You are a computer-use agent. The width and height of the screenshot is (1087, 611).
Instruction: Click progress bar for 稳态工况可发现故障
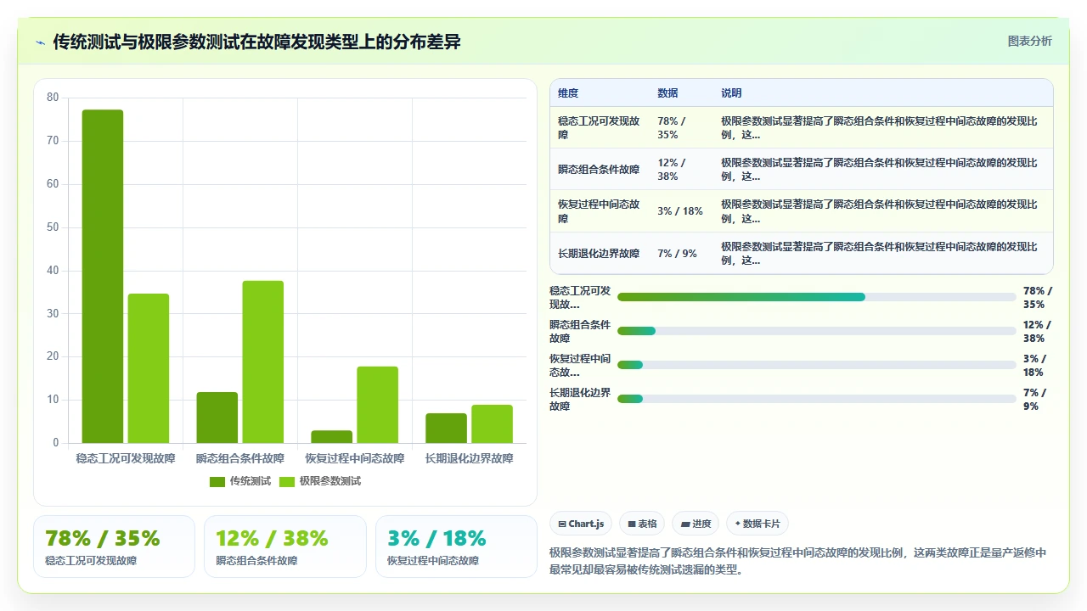817,297
